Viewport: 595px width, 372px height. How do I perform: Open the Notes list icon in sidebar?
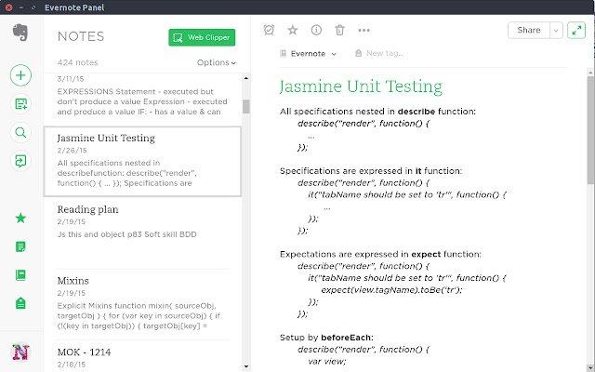tap(20, 246)
